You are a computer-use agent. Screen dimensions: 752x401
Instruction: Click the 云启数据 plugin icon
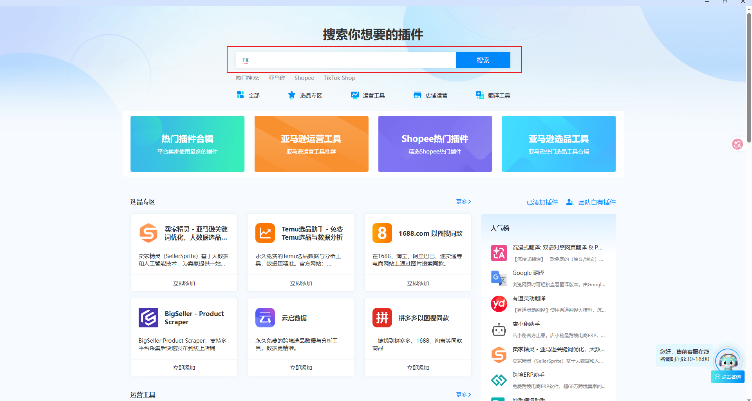click(265, 318)
